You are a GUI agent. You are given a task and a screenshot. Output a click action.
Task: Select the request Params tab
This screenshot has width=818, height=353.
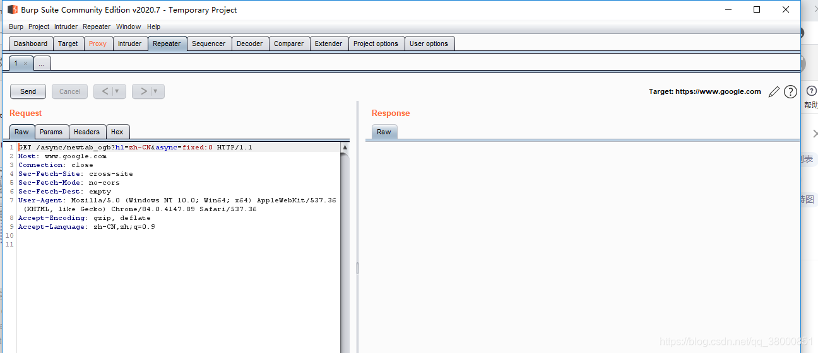51,132
